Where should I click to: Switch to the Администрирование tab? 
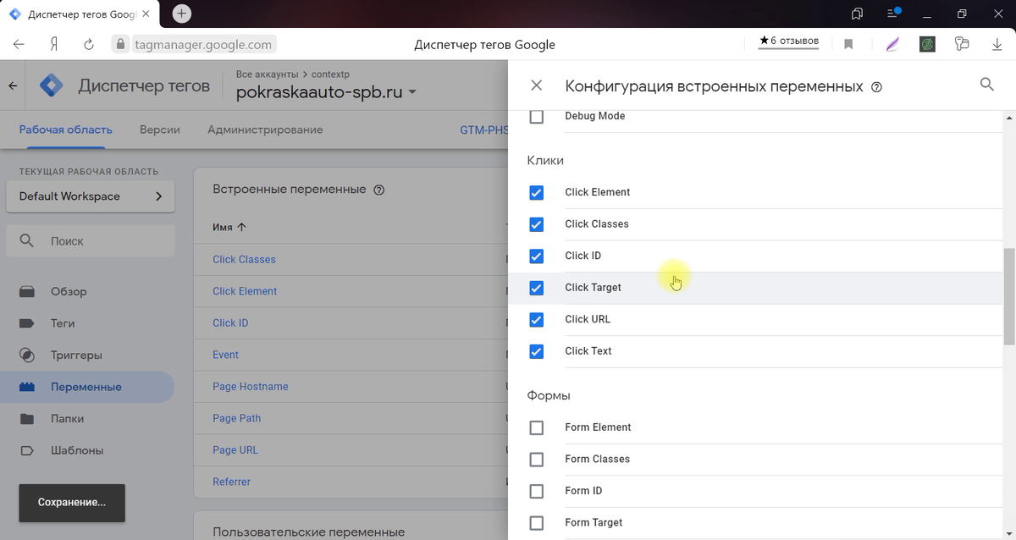(x=265, y=129)
